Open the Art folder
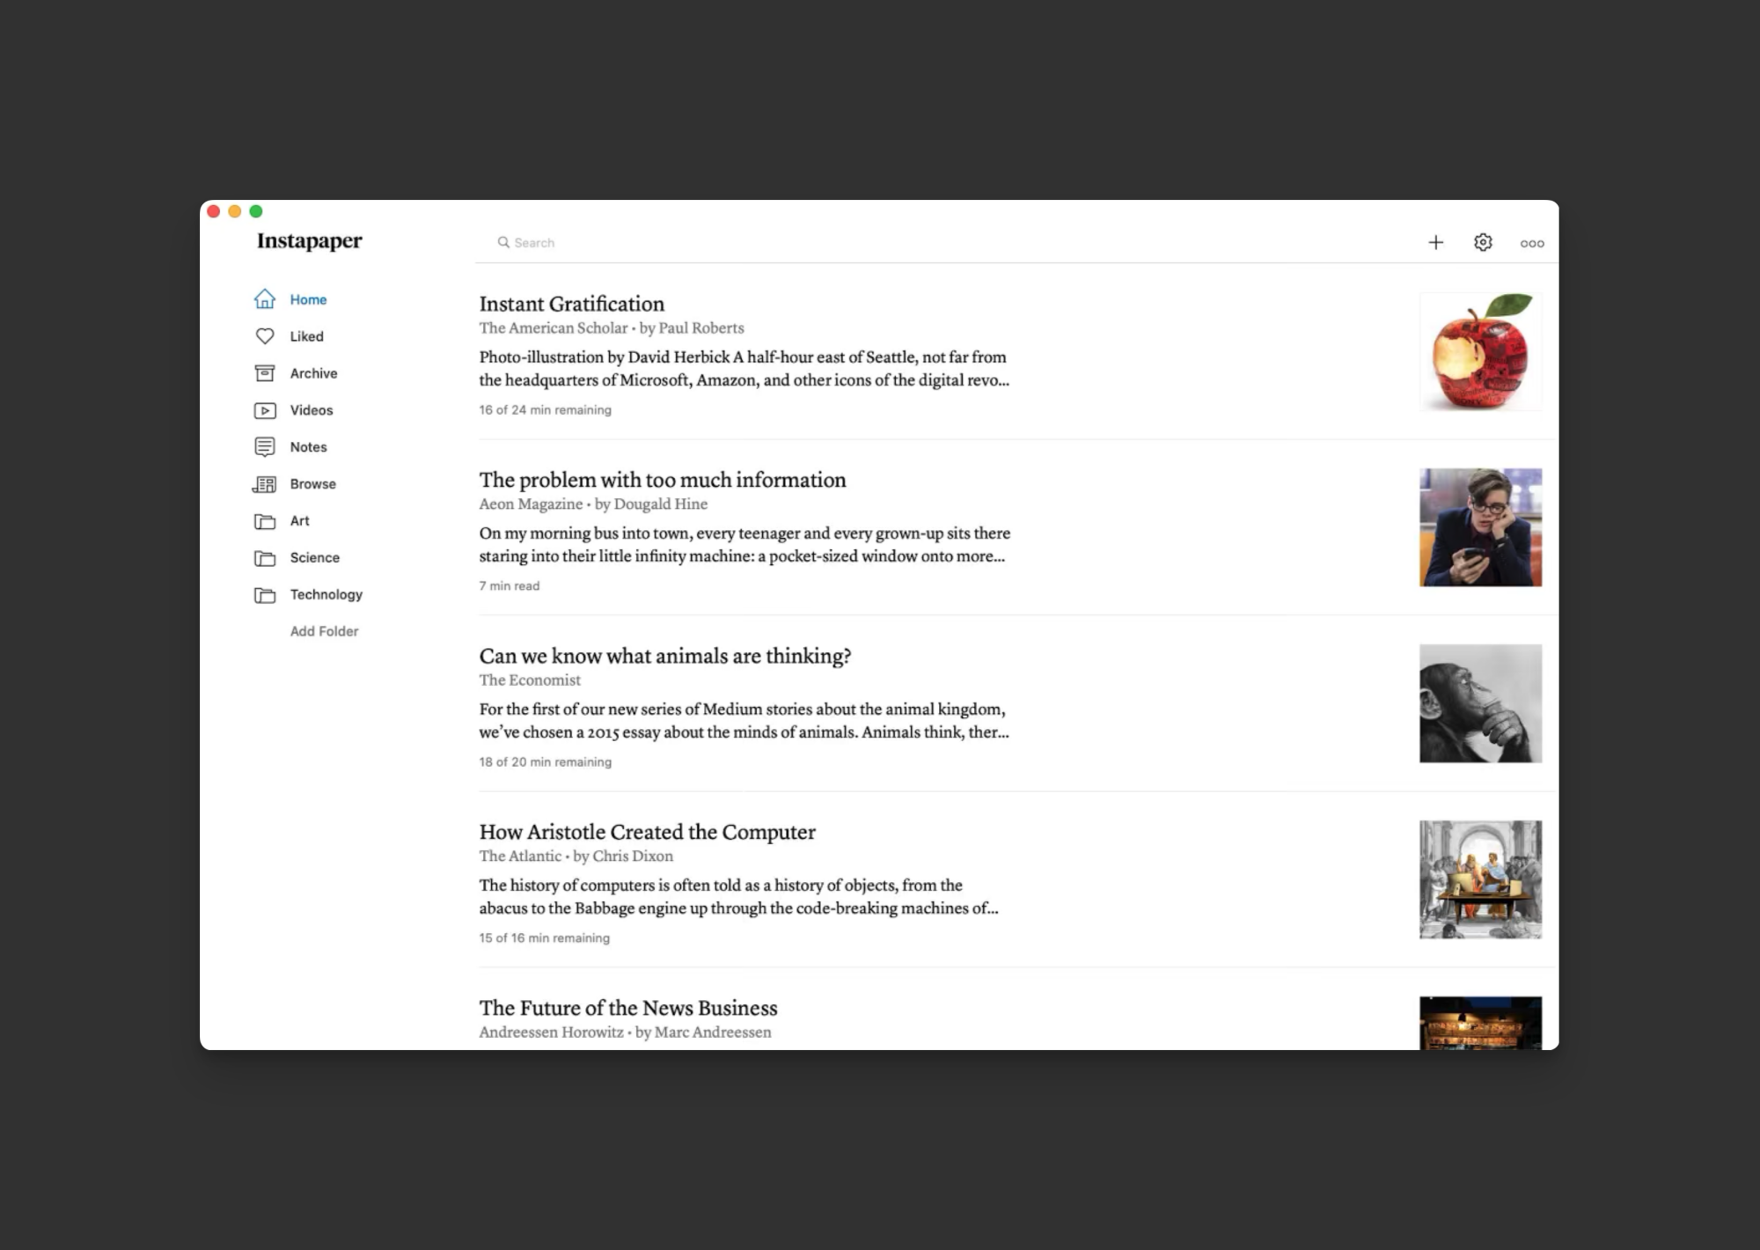 pos(299,521)
